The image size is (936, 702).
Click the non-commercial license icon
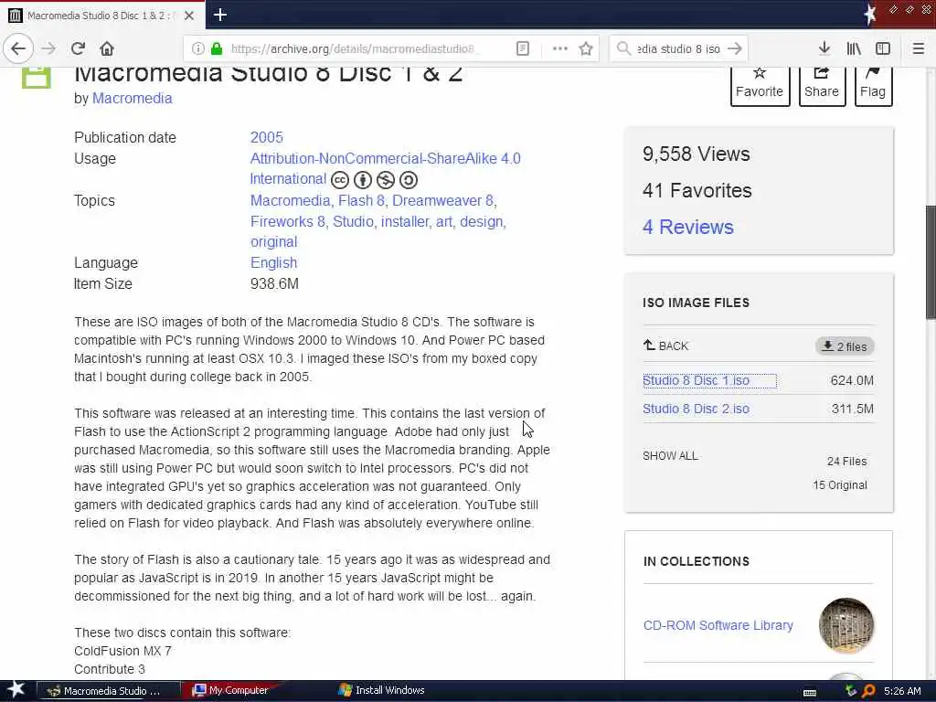(x=385, y=180)
